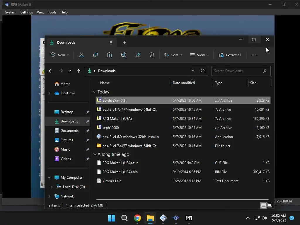Select RPG Maker II (USA).bin file
300x225 pixels.
(x=183, y=172)
